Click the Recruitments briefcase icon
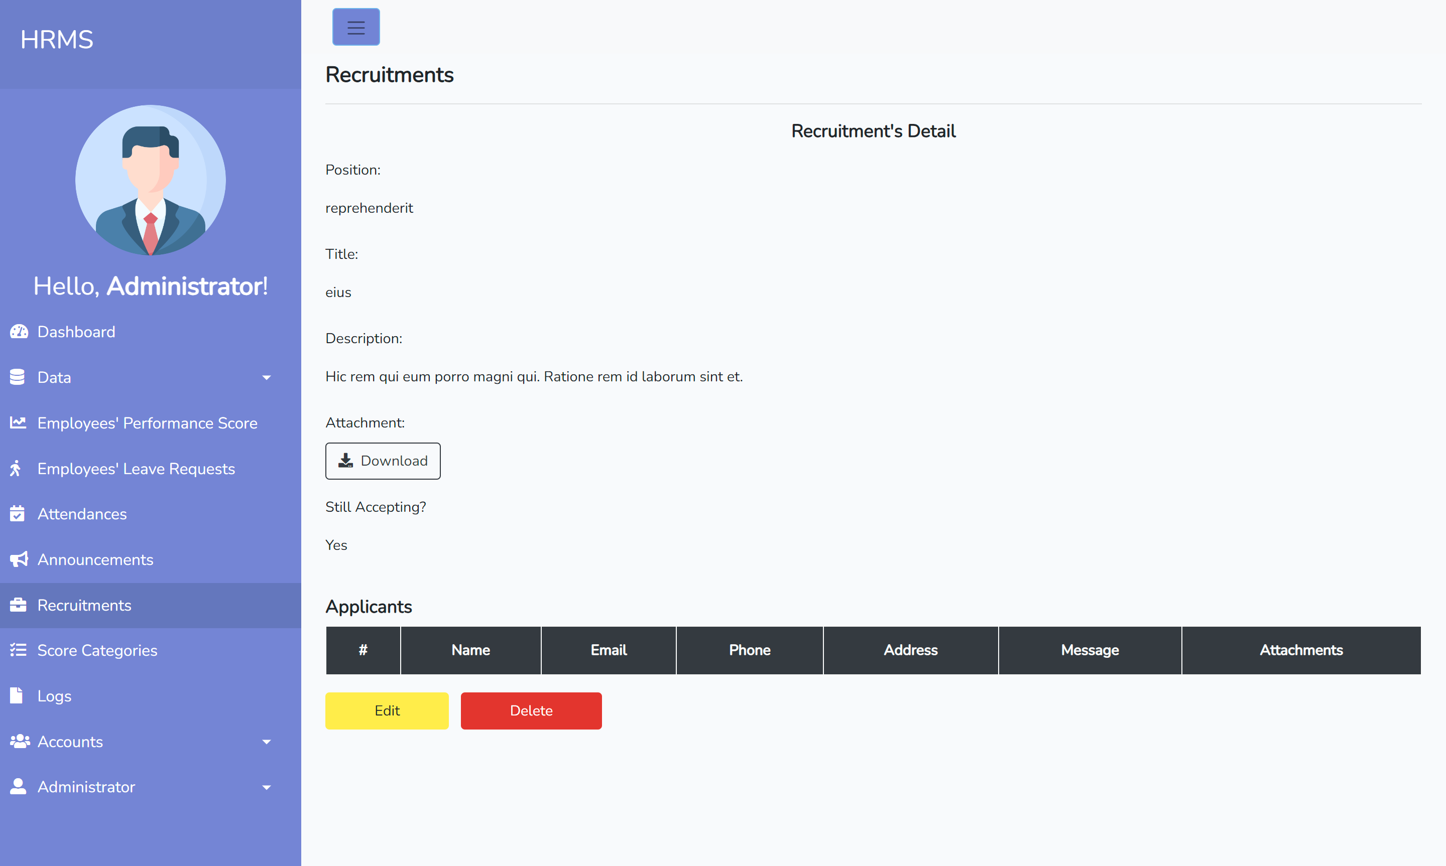Screen dimensions: 1446x866 18,605
